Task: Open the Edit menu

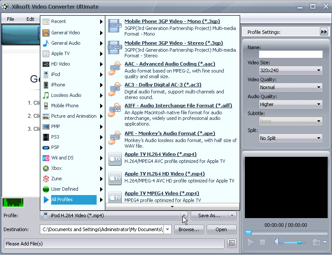Action: 30,19
